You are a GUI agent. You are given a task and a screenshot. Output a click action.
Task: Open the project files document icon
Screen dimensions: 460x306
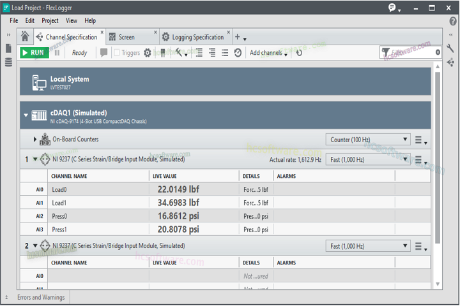[8, 48]
